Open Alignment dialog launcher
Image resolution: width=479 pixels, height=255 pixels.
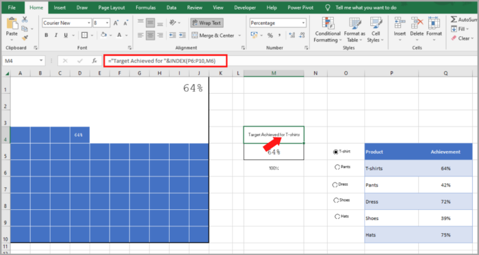click(x=243, y=48)
